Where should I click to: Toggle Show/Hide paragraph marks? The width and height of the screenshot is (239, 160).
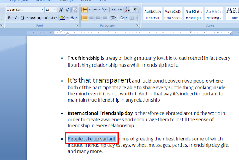point(135,10)
